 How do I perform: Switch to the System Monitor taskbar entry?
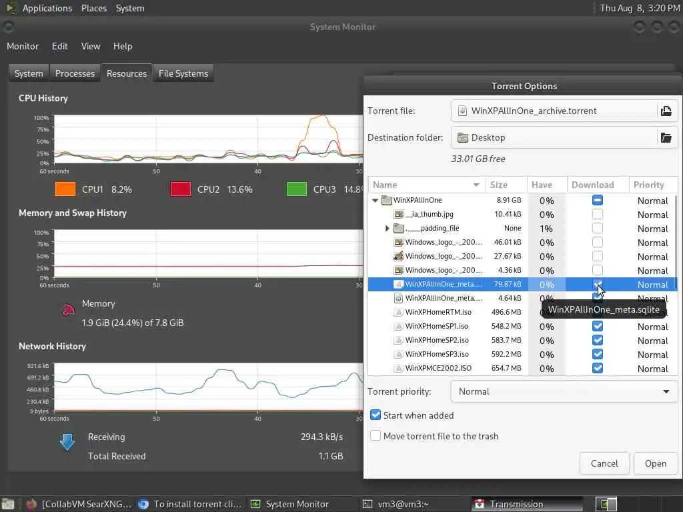click(290, 504)
